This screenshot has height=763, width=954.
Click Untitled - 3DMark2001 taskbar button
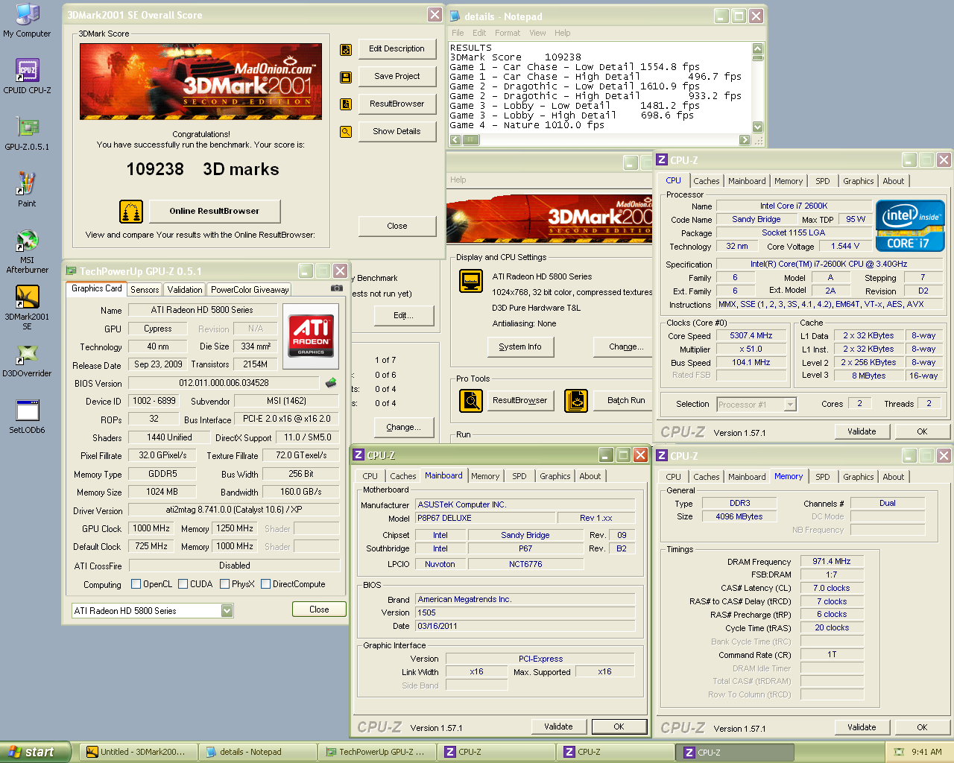point(138,752)
